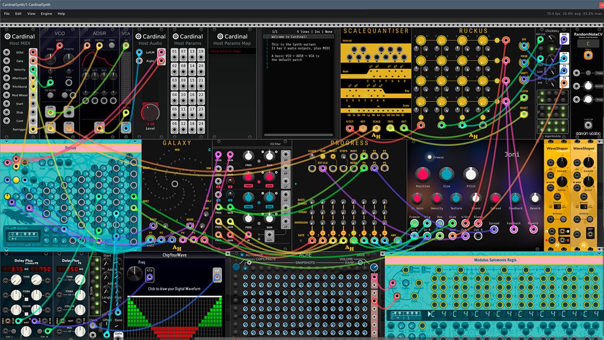Click the Galaxy module center dial
Screen dimensions: 604x340
click(175, 184)
